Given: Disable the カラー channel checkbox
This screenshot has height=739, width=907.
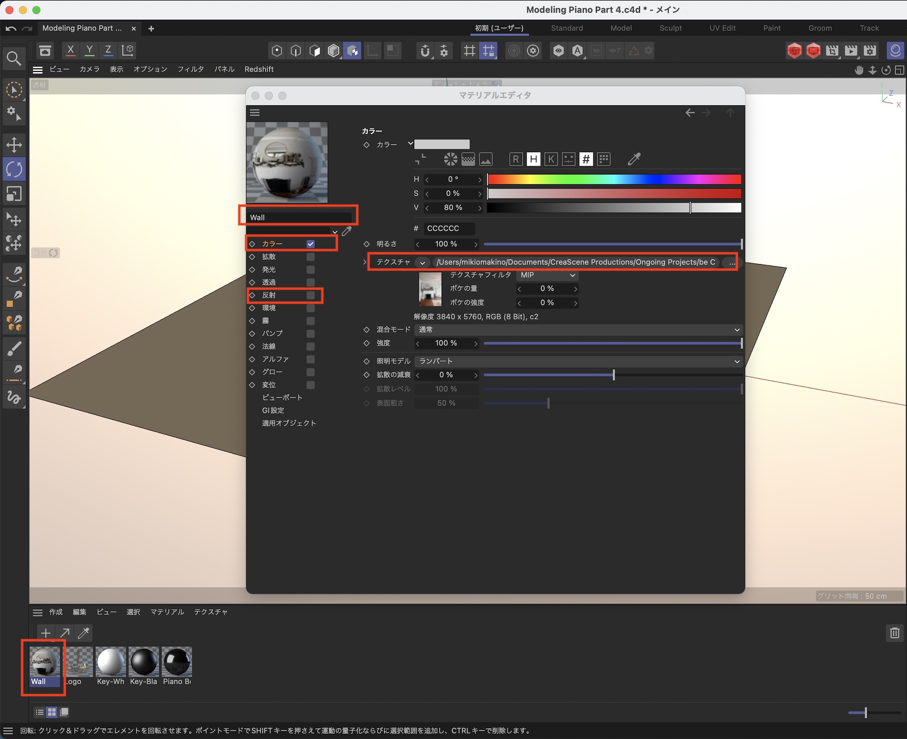Looking at the screenshot, I should (x=311, y=244).
